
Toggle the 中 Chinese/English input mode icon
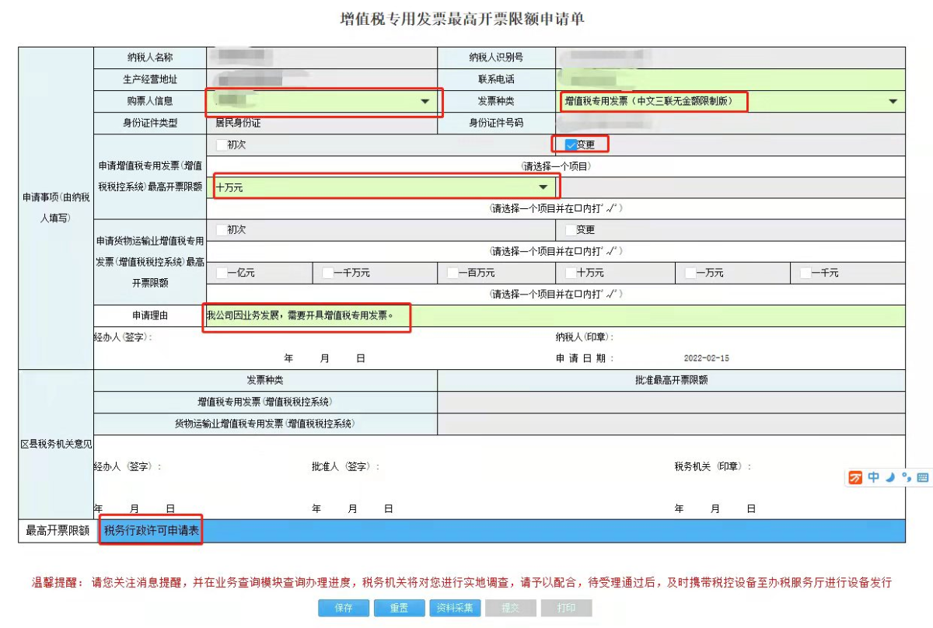(x=874, y=477)
